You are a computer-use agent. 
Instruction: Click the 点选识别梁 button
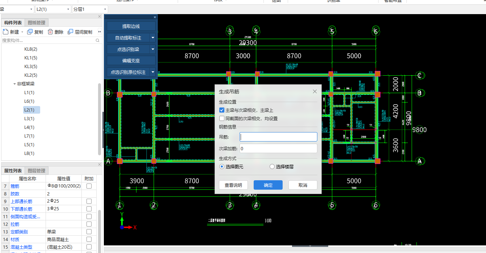click(128, 49)
